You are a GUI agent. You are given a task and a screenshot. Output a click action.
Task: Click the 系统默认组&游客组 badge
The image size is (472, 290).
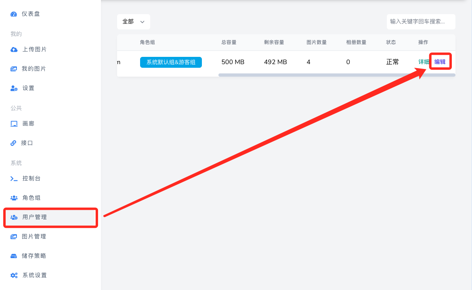click(x=171, y=62)
